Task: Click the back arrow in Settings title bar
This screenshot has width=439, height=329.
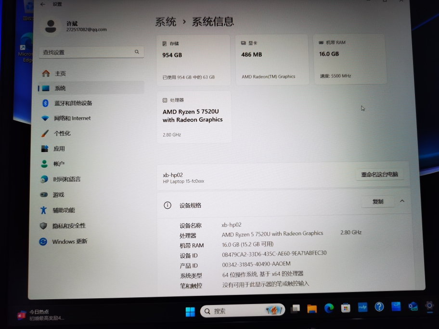Action: point(42,4)
